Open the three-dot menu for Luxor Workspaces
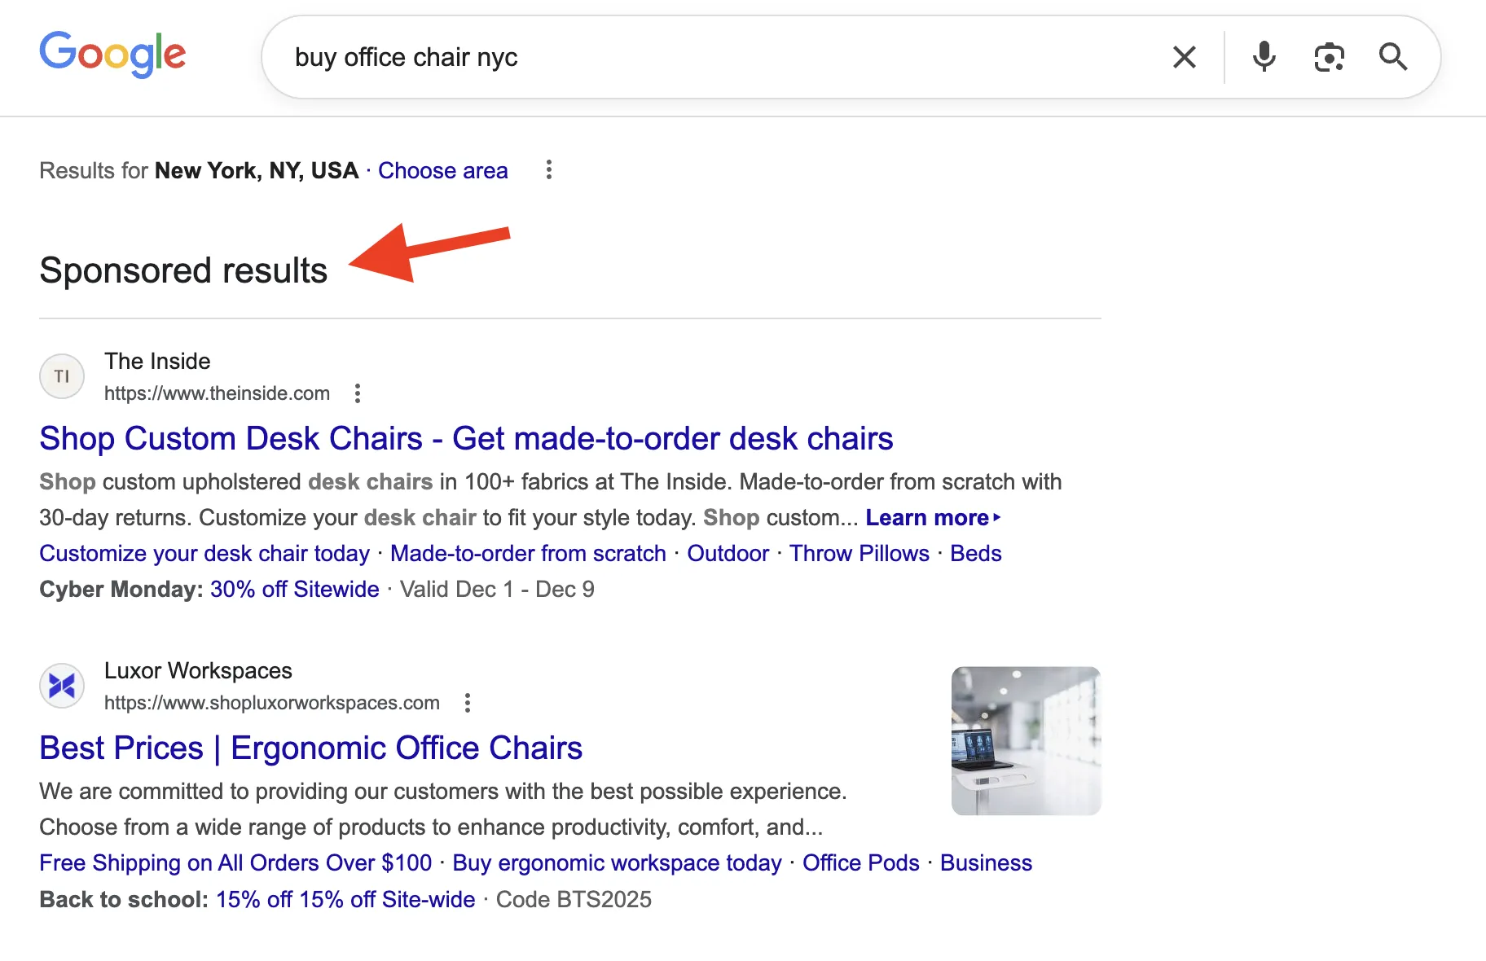 [468, 703]
